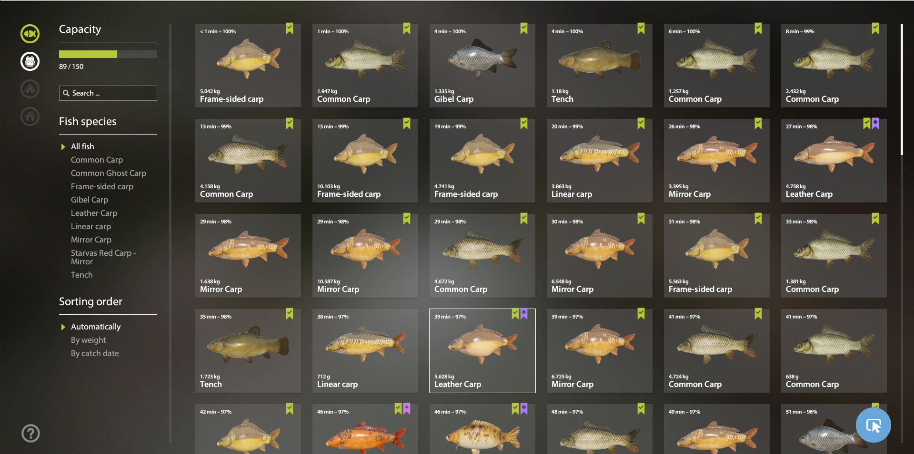914x454 pixels.
Task: Click the blue cursor overlay button
Action: coord(874,425)
